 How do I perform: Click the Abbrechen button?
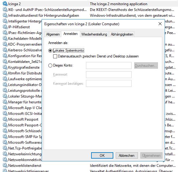click(127, 155)
